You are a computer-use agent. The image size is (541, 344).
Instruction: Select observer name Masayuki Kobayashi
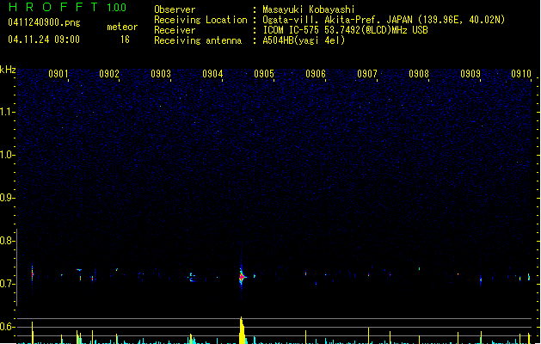point(309,9)
